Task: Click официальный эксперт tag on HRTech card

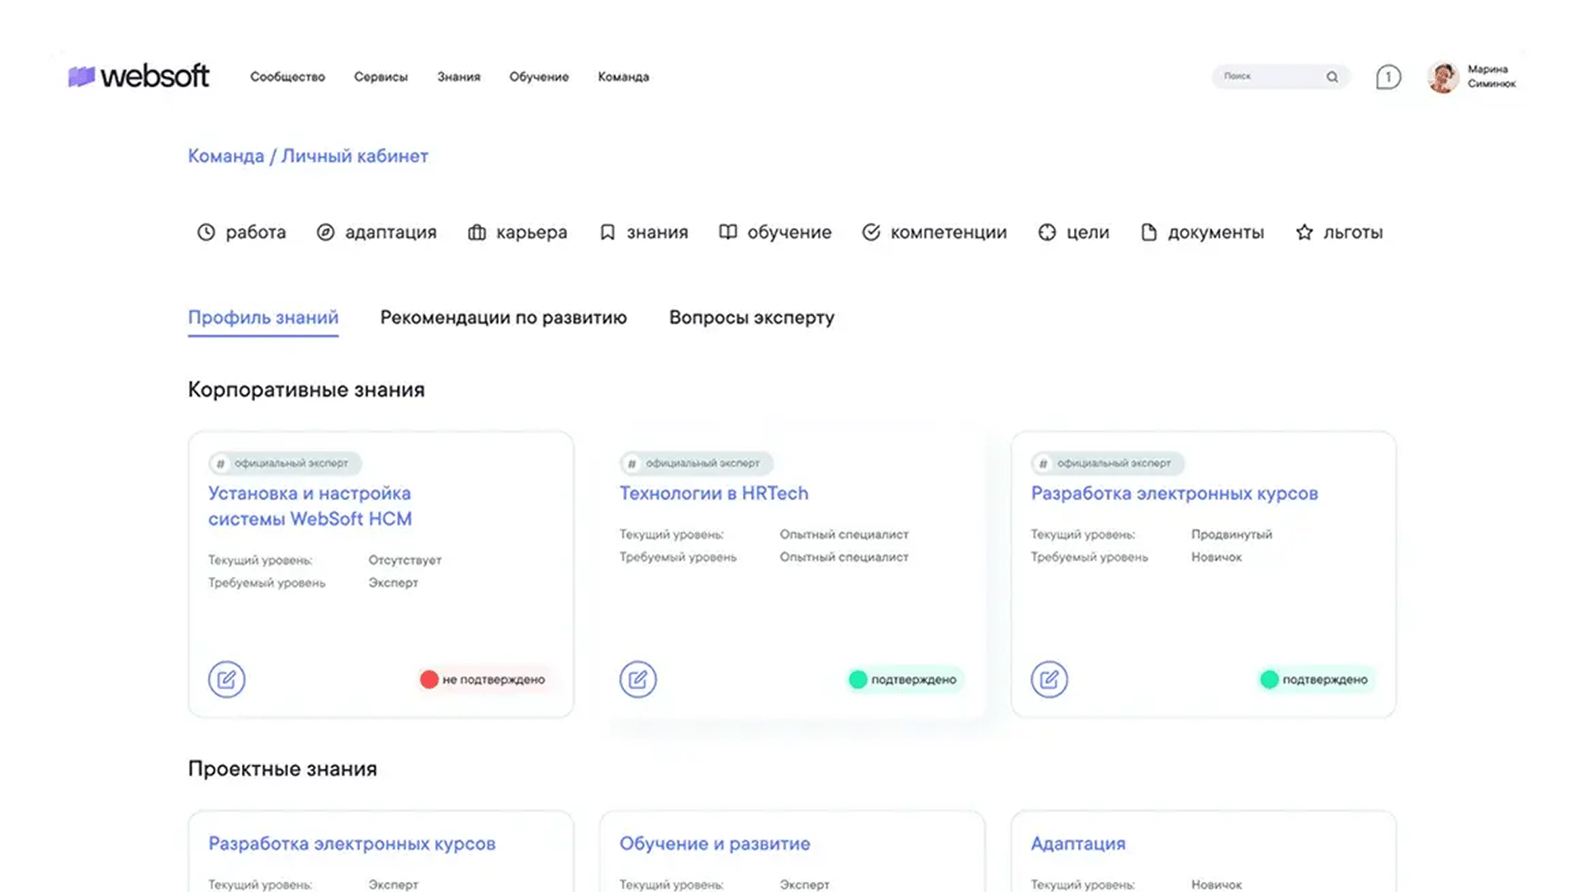Action: [696, 464]
